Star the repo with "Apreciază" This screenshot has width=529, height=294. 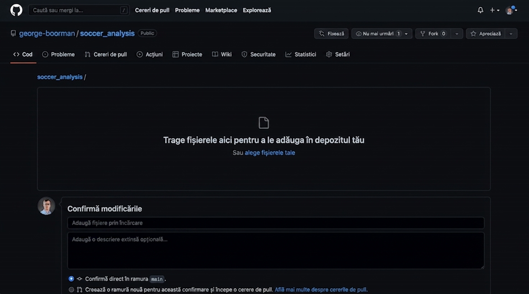(485, 34)
